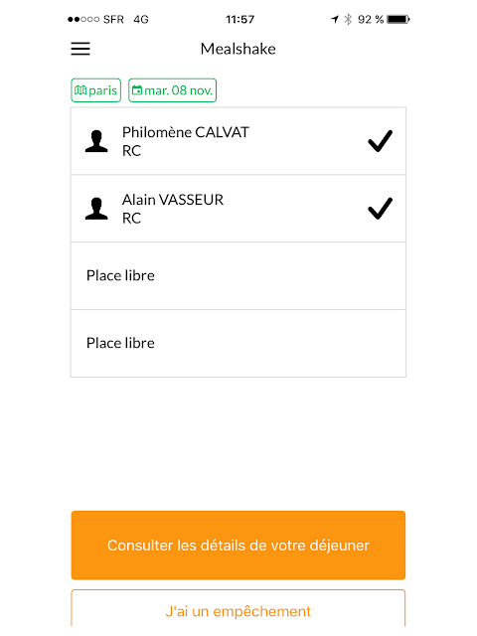
Task: Tap Consulter les détails de votre déjeuner
Action: 238,546
